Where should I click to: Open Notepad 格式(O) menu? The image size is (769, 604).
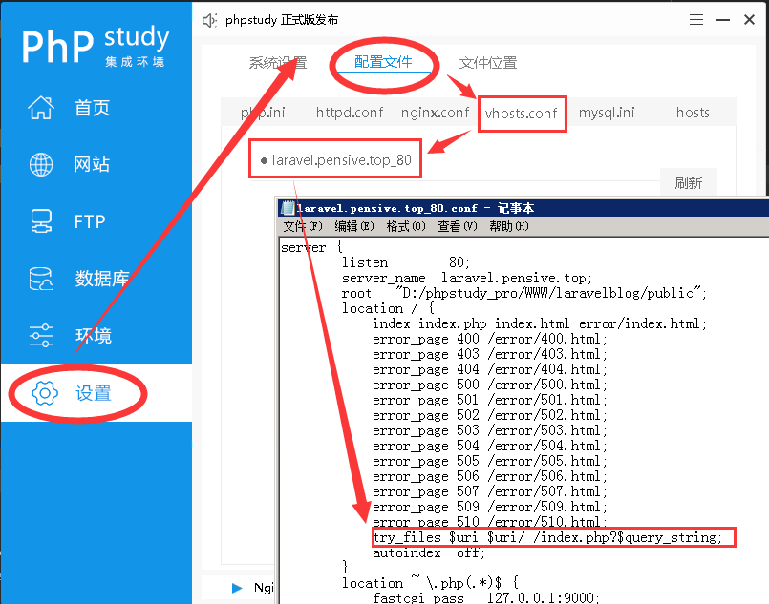point(406,226)
